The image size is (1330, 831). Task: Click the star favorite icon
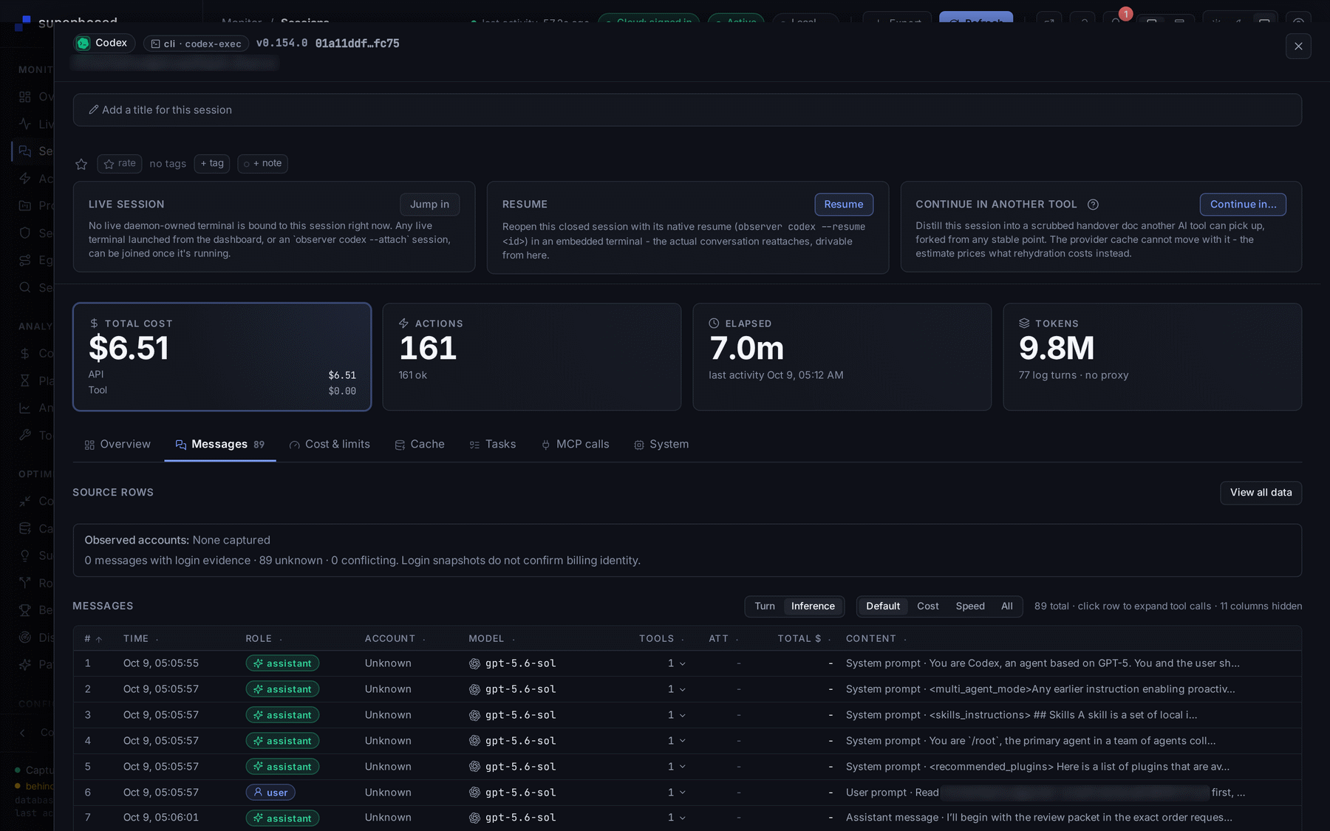tap(81, 164)
